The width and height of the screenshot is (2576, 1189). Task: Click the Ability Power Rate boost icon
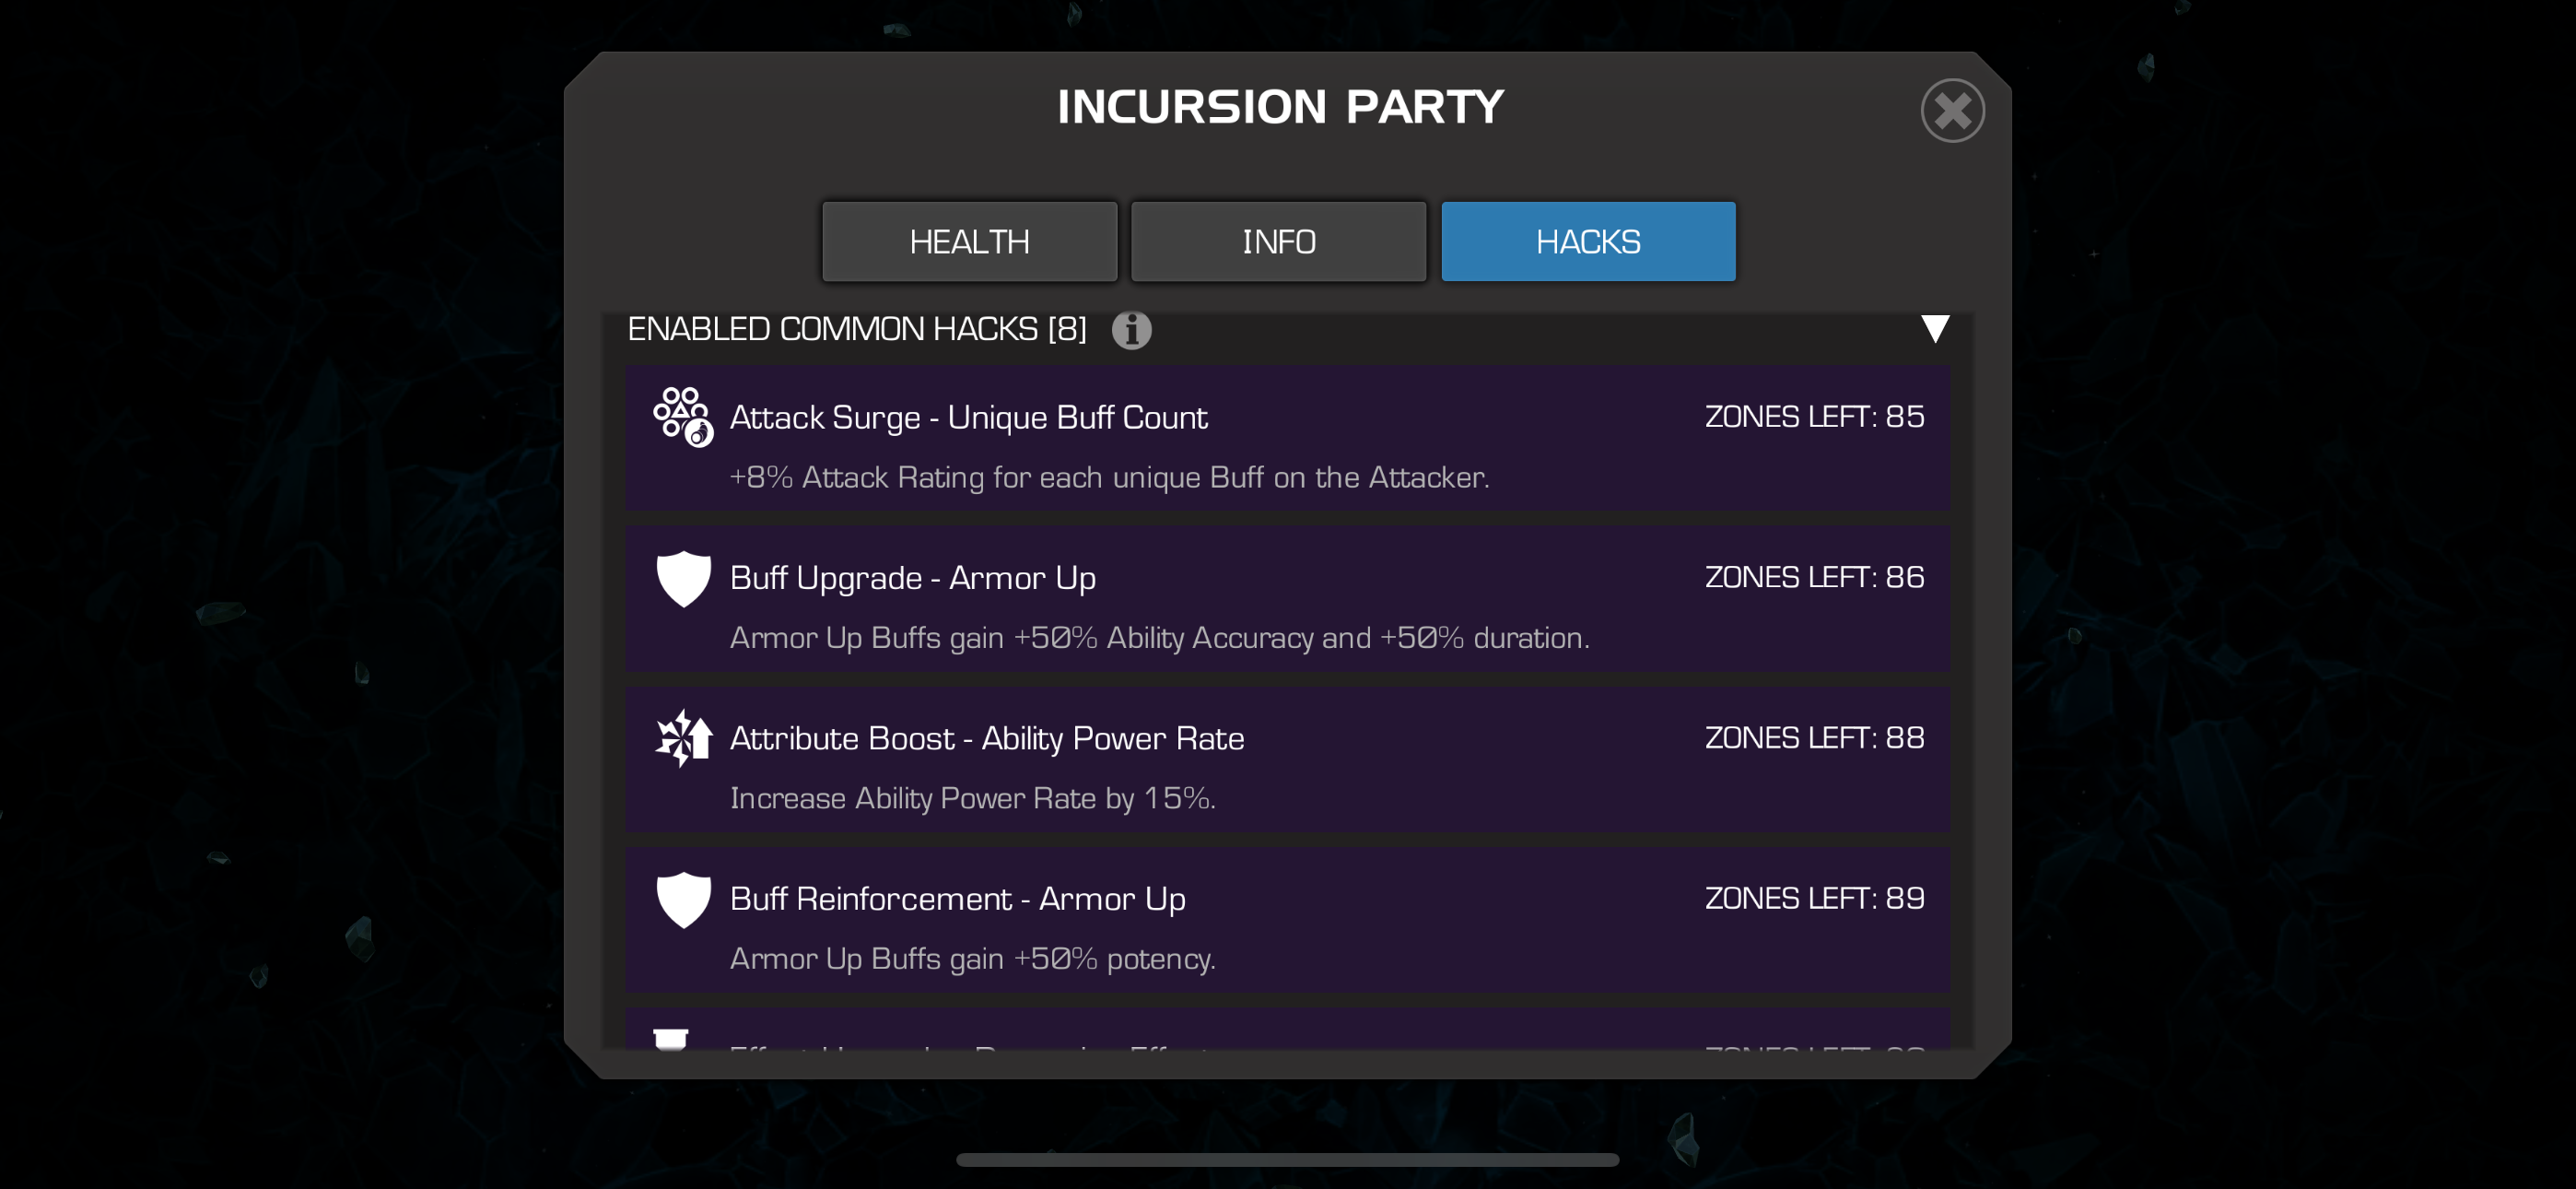(683, 738)
